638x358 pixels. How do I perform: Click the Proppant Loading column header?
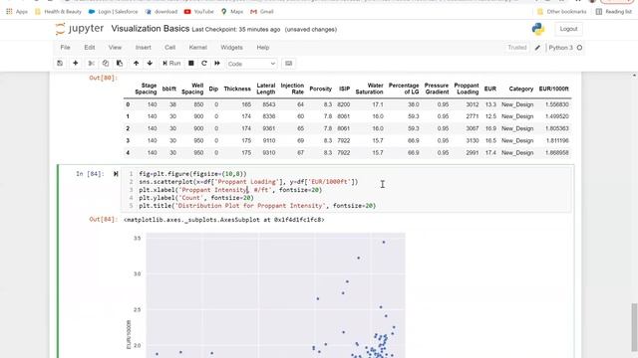tap(467, 89)
